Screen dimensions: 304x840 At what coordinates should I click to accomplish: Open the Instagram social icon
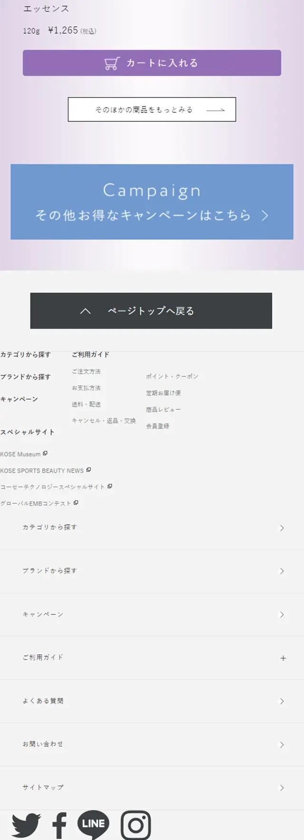pyautogui.click(x=136, y=825)
